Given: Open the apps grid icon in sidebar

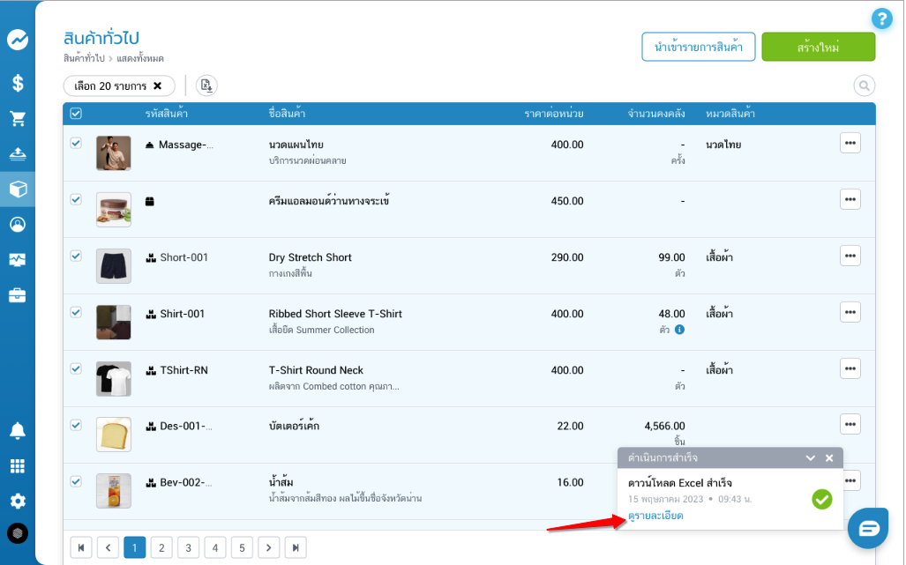Looking at the screenshot, I should point(18,466).
